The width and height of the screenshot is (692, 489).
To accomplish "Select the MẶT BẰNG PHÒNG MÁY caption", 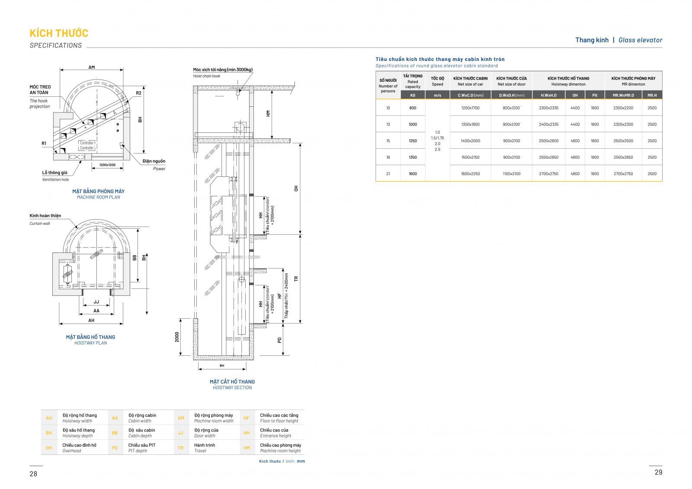I will click(x=98, y=191).
